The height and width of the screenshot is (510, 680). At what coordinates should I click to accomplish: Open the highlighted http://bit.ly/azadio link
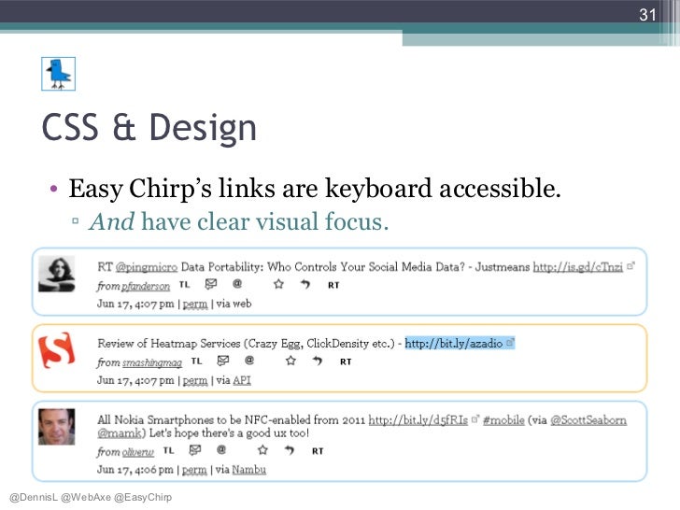[454, 343]
